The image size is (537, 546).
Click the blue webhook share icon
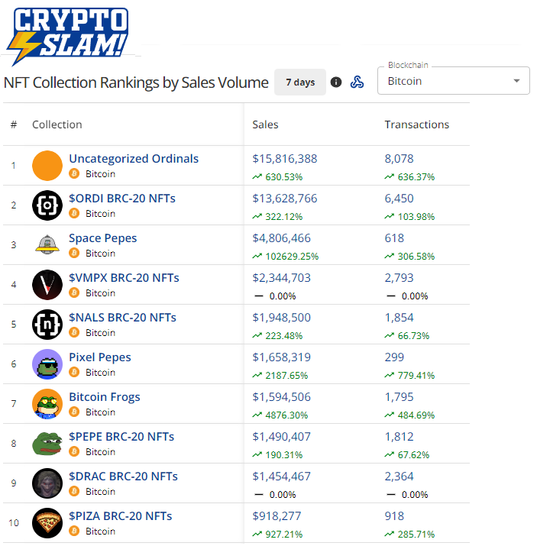pos(357,82)
